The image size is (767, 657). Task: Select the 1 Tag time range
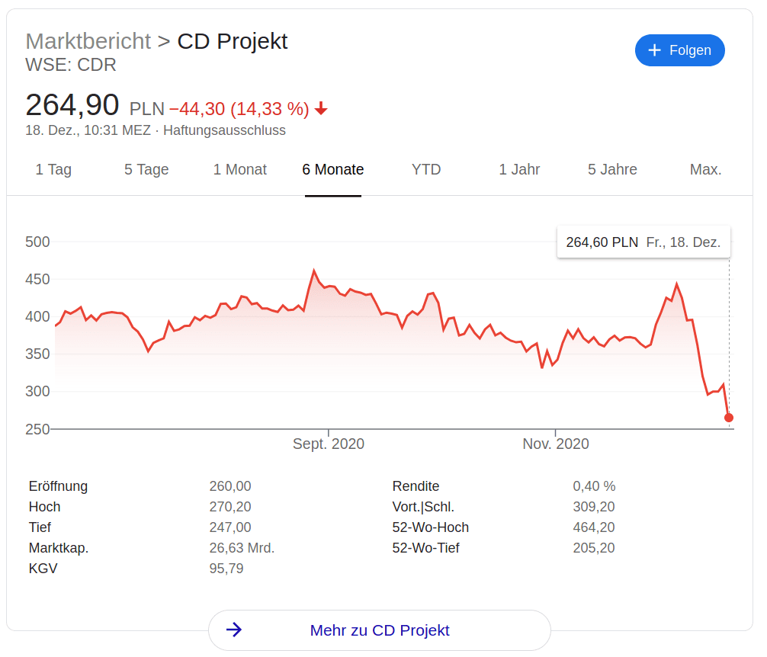click(x=53, y=170)
